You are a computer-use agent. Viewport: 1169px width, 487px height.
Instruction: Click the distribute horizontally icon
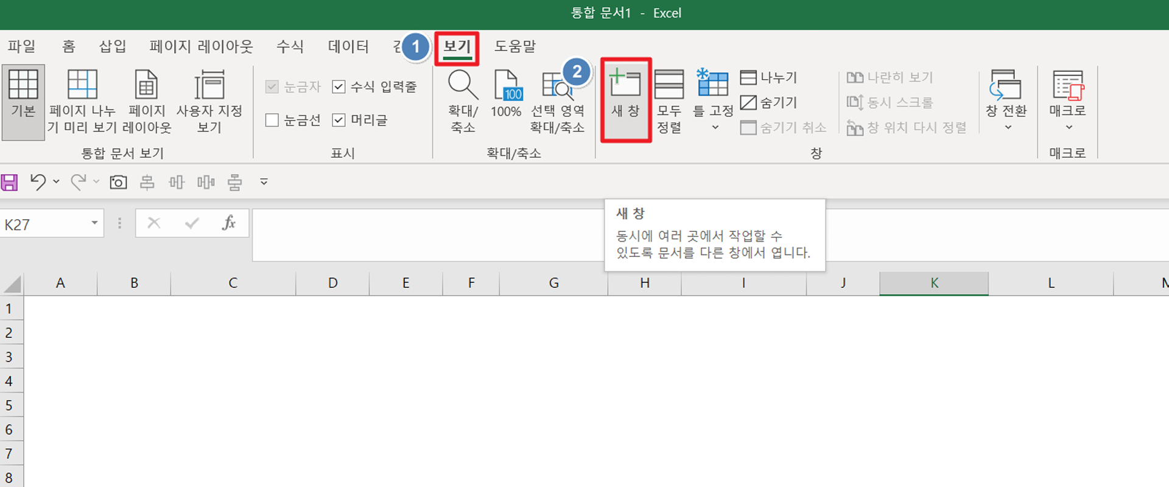(x=206, y=182)
